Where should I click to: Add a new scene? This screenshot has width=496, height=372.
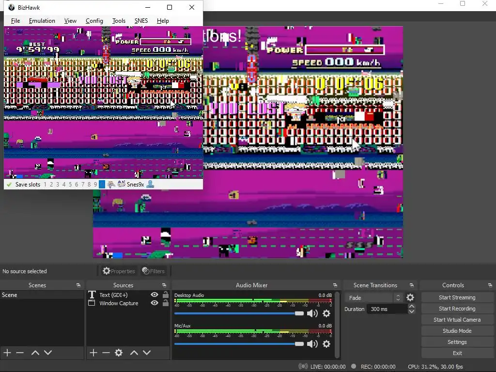7,353
